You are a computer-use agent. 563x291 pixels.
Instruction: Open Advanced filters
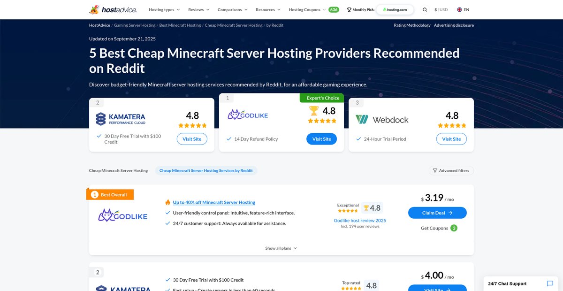click(451, 171)
